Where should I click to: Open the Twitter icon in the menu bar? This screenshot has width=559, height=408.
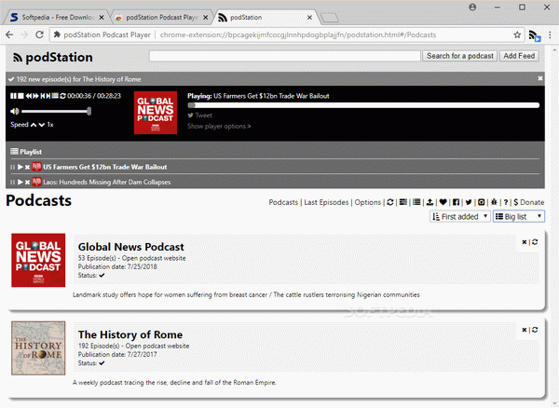469,202
